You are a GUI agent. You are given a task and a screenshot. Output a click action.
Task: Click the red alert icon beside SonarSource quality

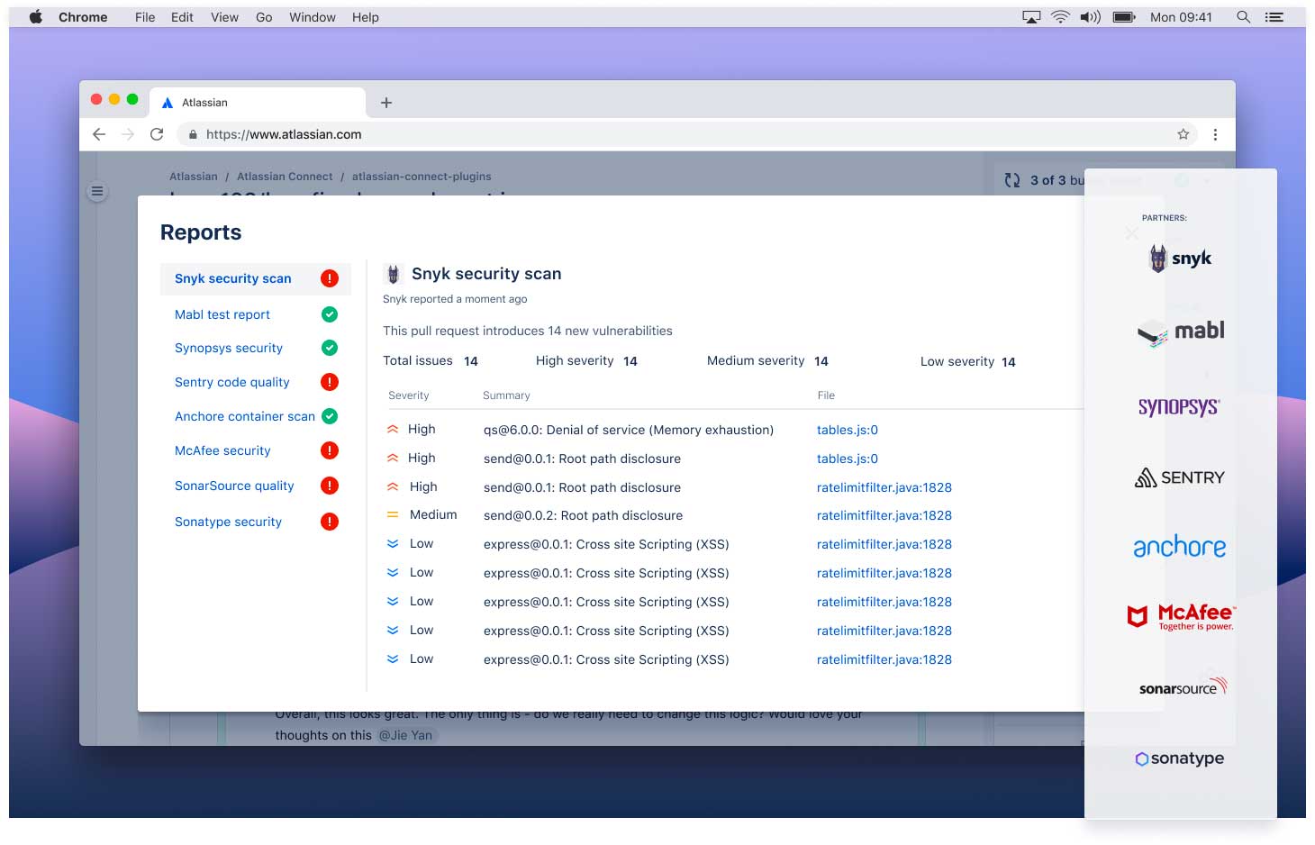(330, 486)
